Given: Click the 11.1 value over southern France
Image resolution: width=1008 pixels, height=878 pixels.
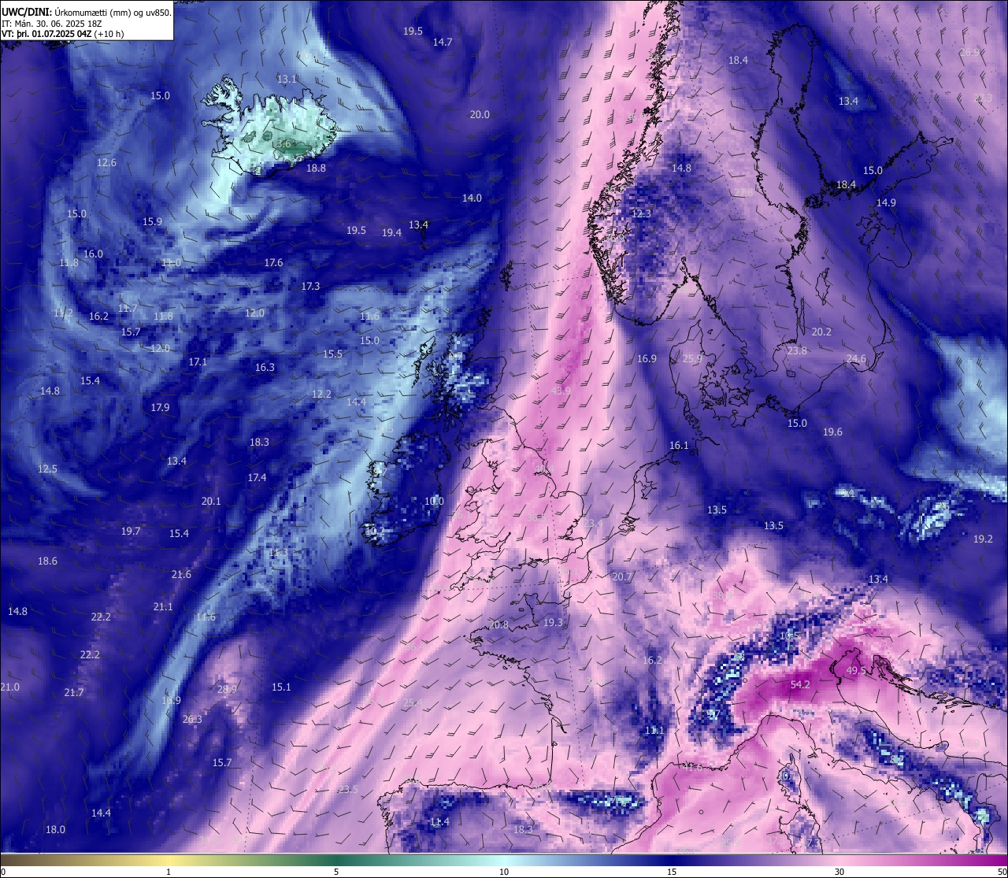Looking at the screenshot, I should pyautogui.click(x=654, y=730).
